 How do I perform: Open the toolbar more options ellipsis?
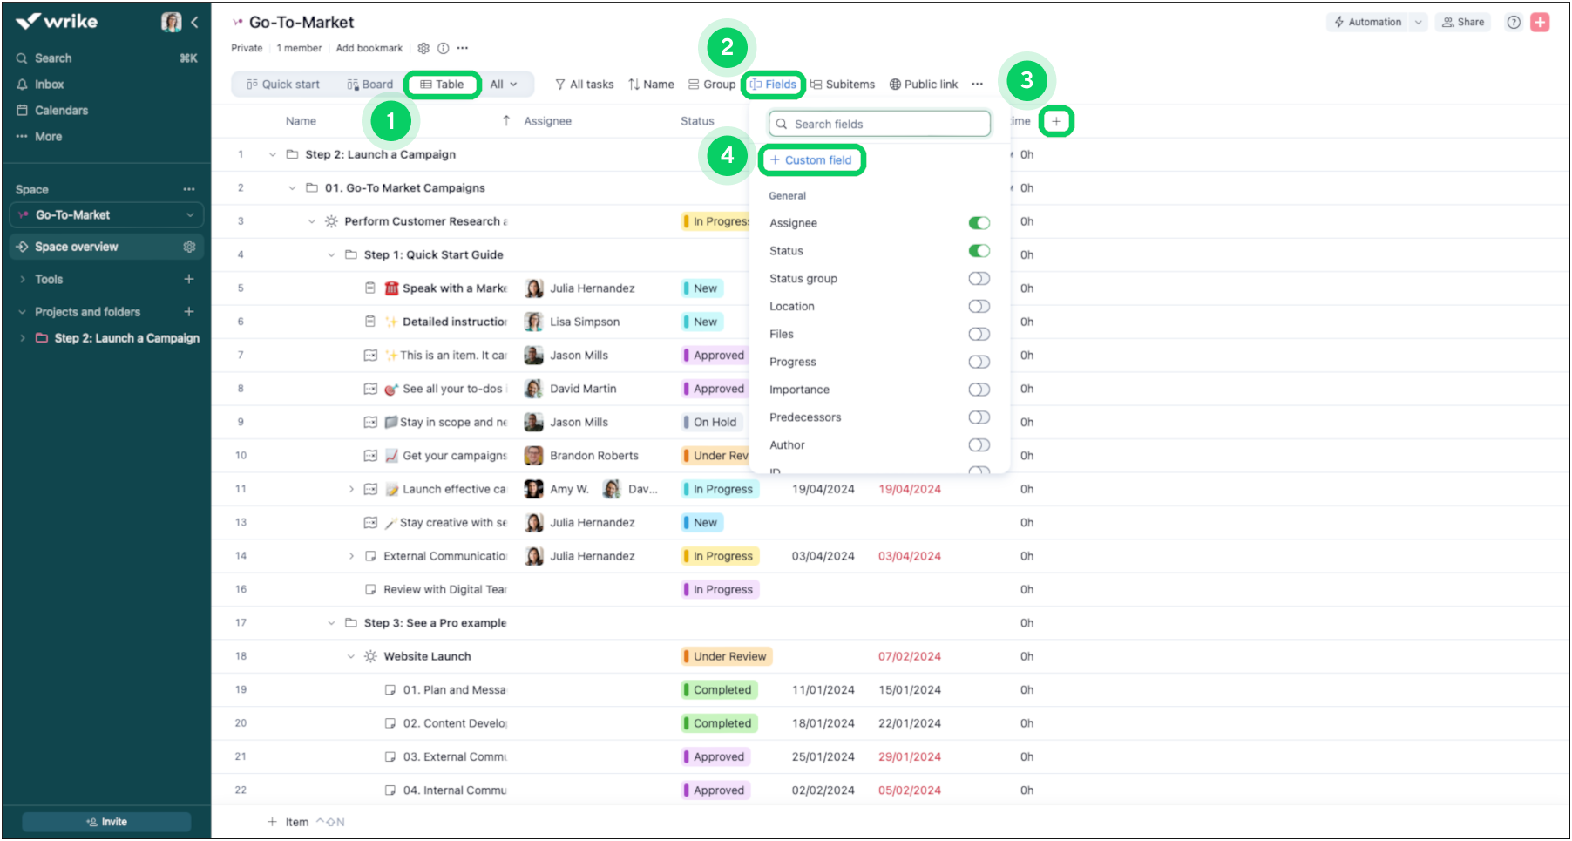pyautogui.click(x=977, y=85)
